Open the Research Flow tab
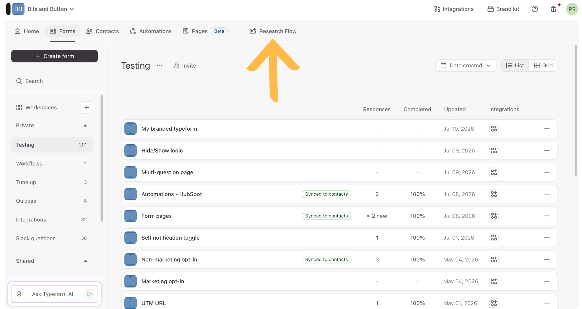Screen dimensions: 582x309 (273, 31)
